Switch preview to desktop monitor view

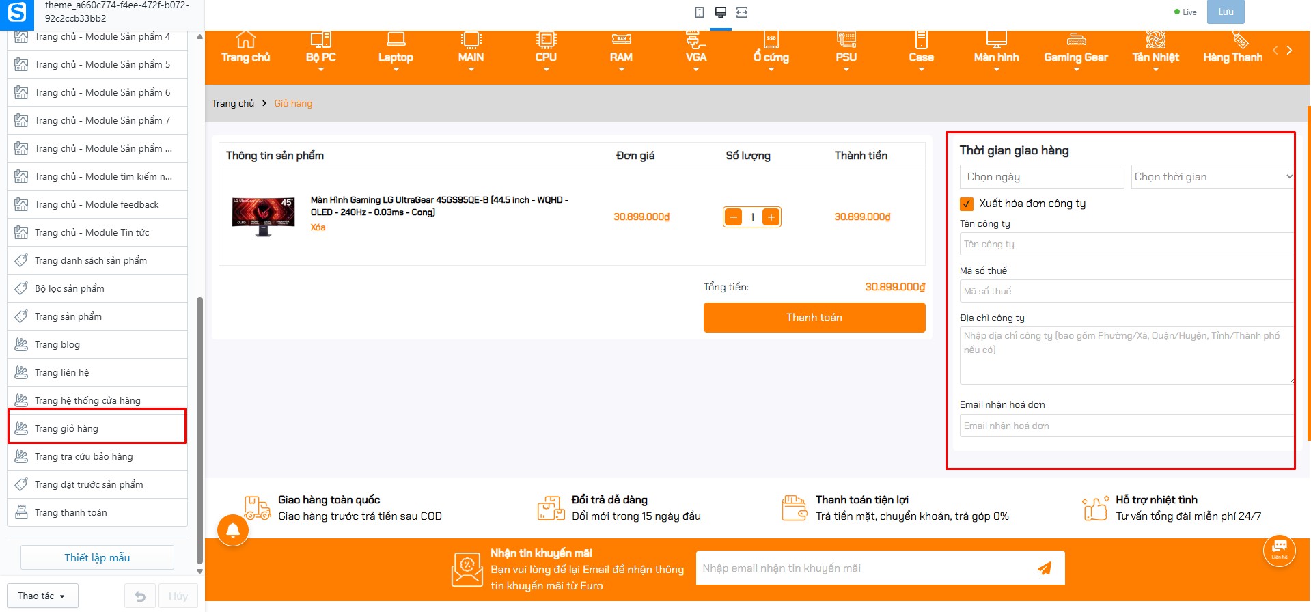721,12
